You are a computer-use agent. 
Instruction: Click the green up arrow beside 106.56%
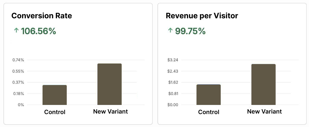(x=16, y=31)
